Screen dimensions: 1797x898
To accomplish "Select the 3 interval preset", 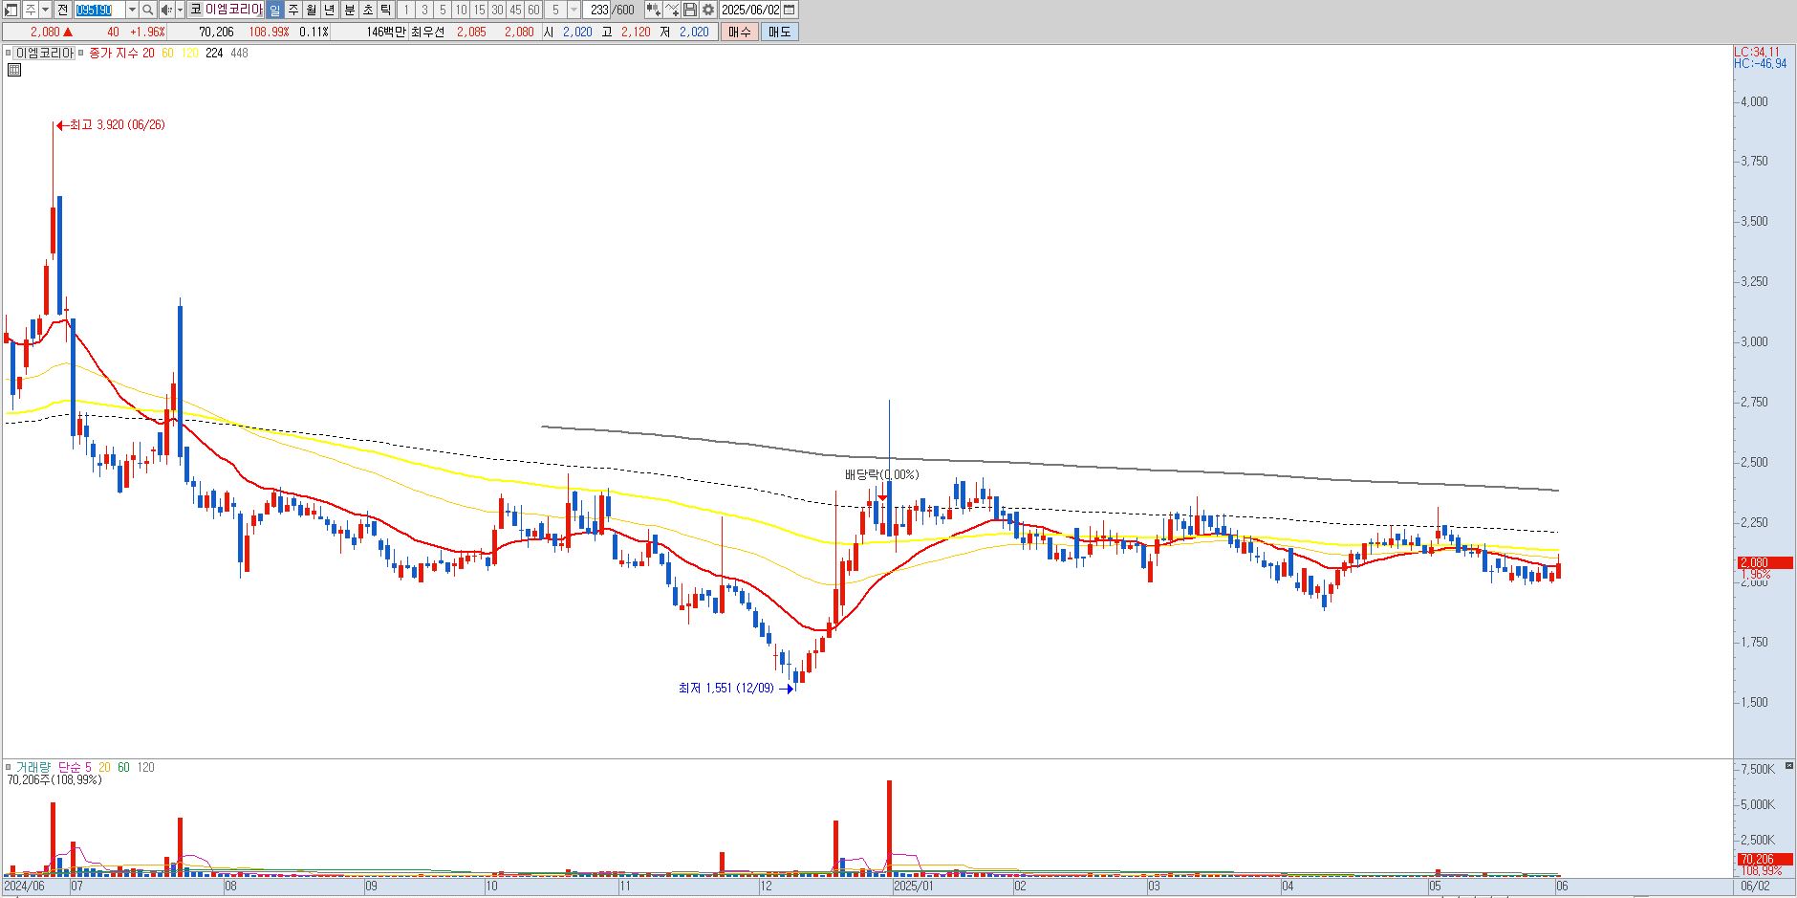I will pyautogui.click(x=424, y=10).
